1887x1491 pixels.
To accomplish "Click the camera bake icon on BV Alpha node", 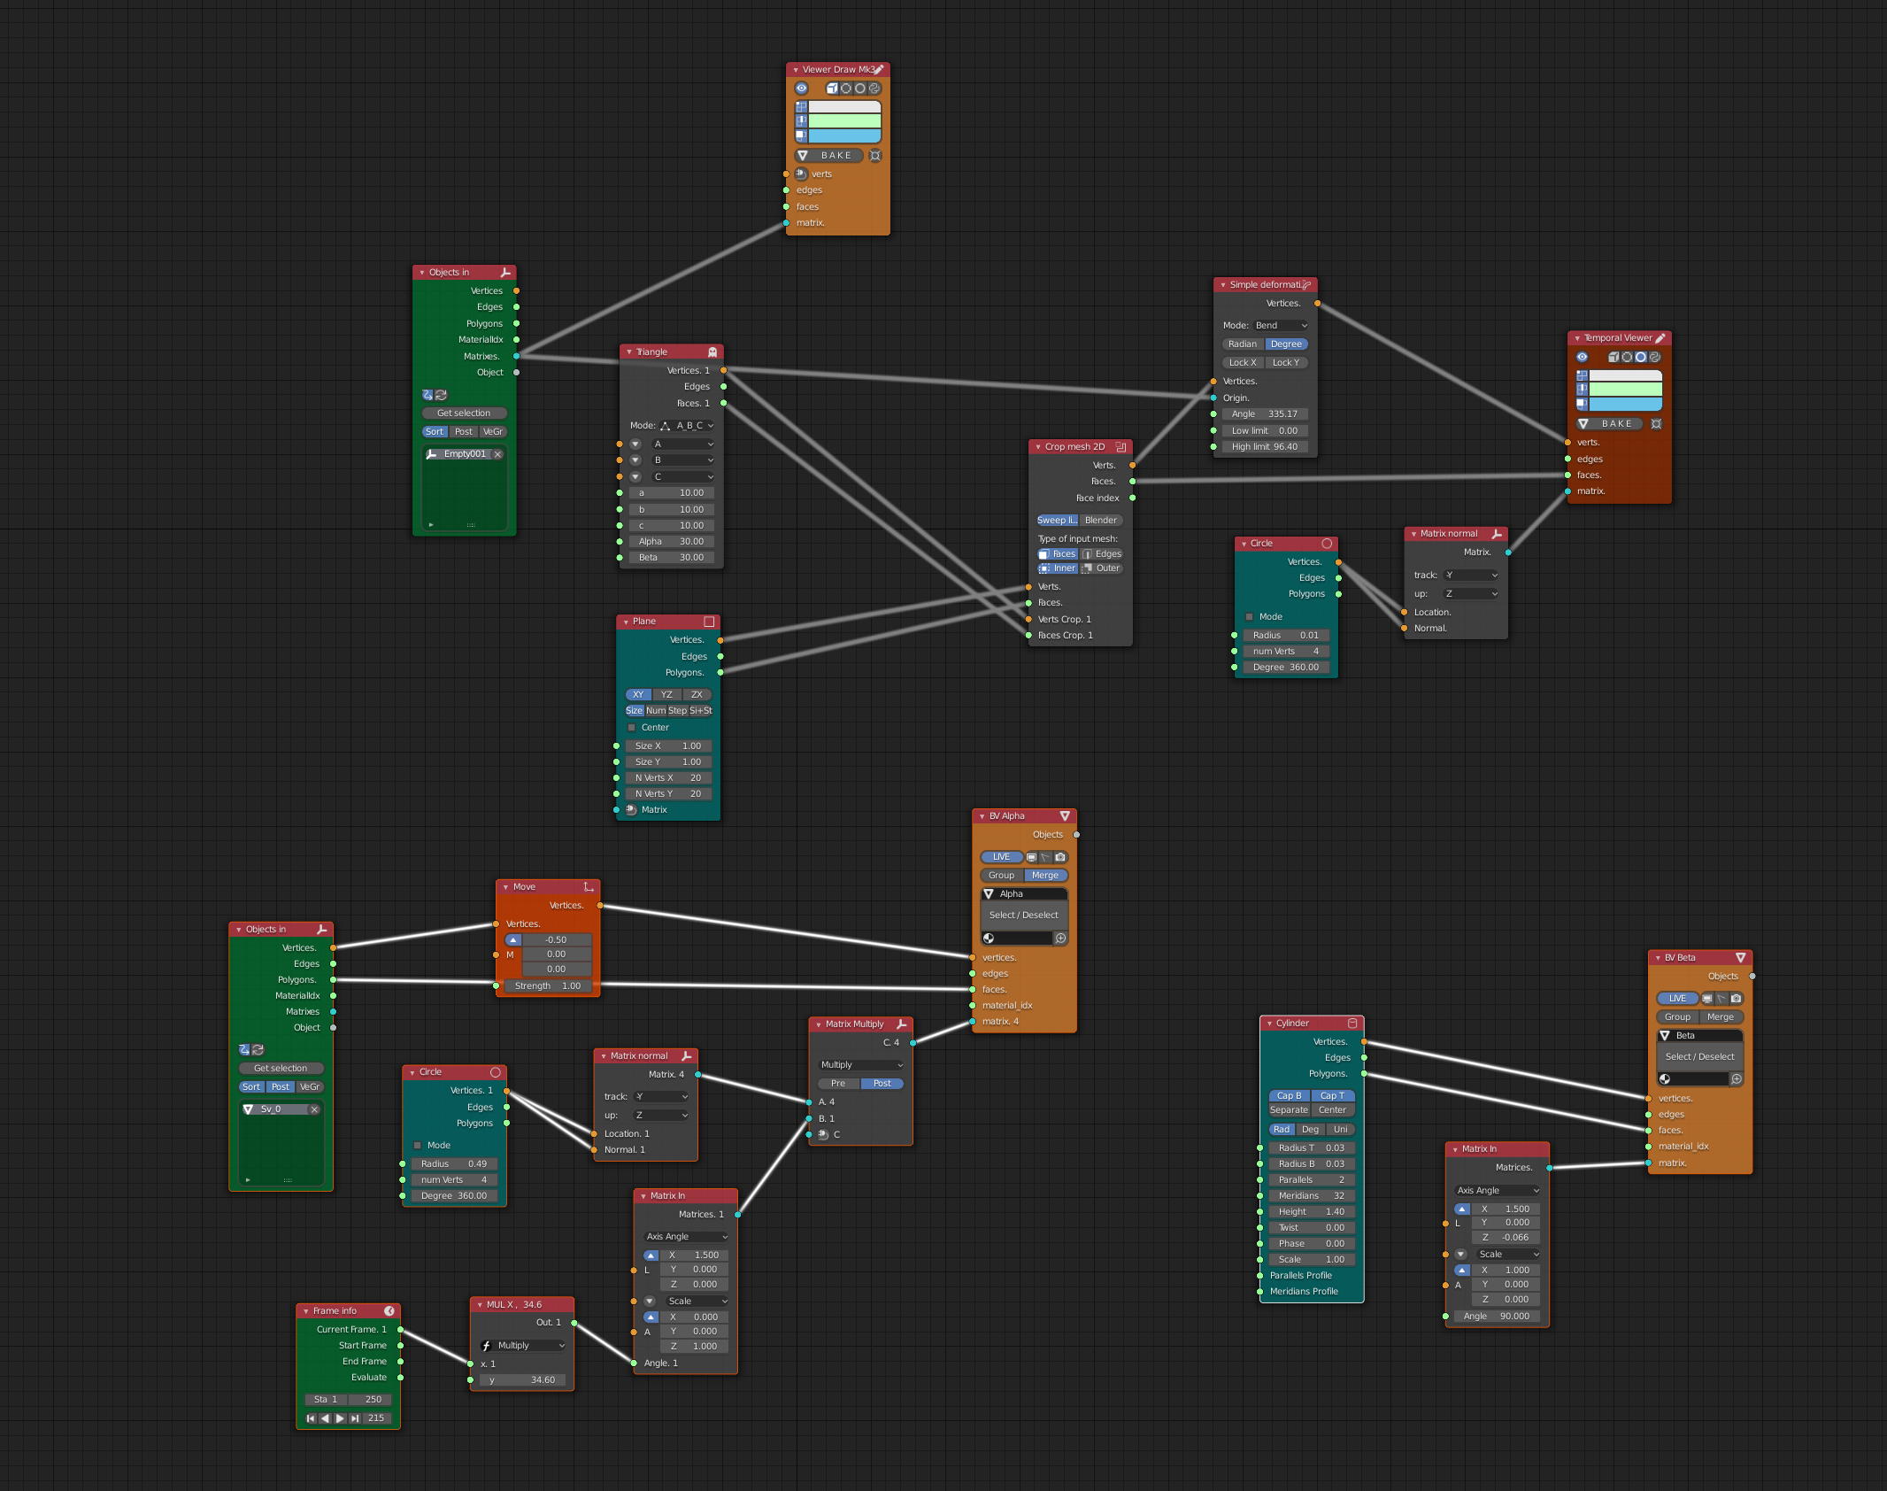I will coord(1059,857).
